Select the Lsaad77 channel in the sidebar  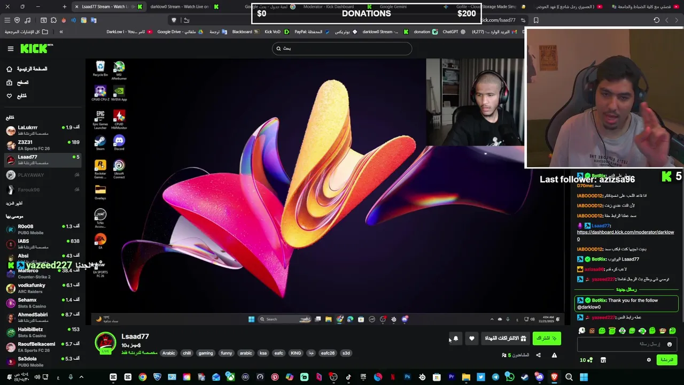tap(43, 159)
